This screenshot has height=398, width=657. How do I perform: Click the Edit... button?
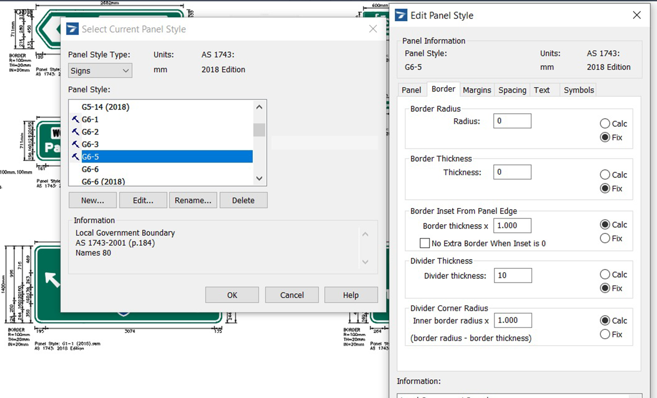point(143,200)
